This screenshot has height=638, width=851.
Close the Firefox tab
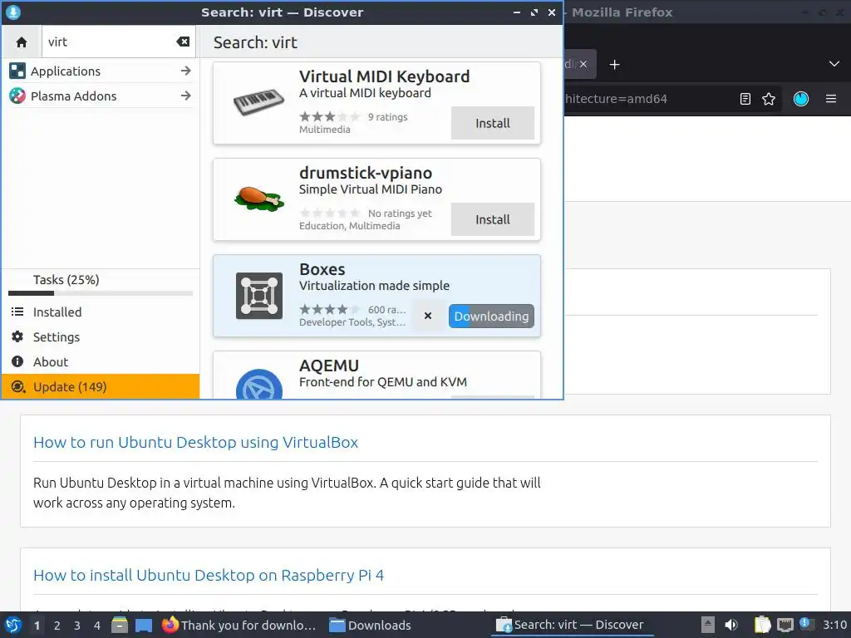(583, 64)
